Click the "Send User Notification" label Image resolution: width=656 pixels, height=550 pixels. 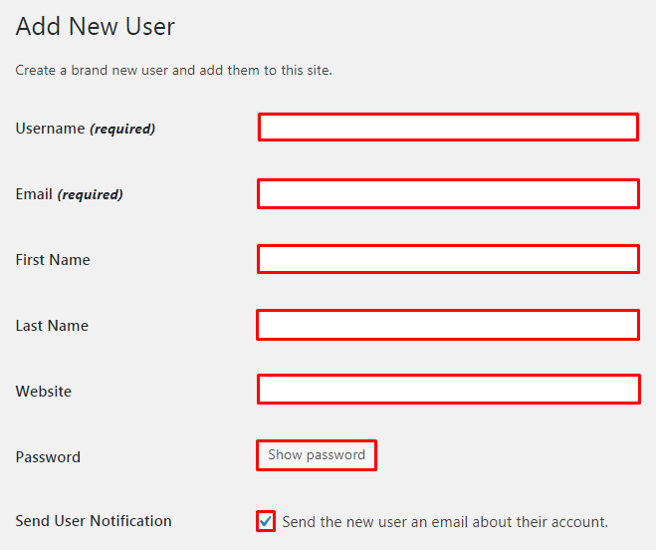click(x=94, y=521)
